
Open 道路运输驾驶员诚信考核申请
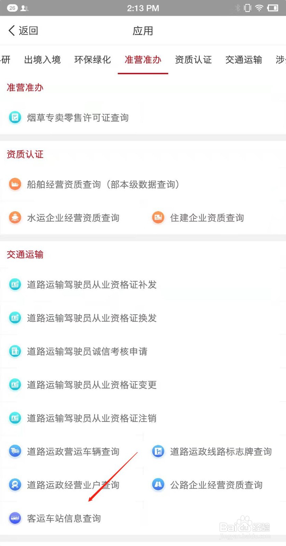click(143, 351)
